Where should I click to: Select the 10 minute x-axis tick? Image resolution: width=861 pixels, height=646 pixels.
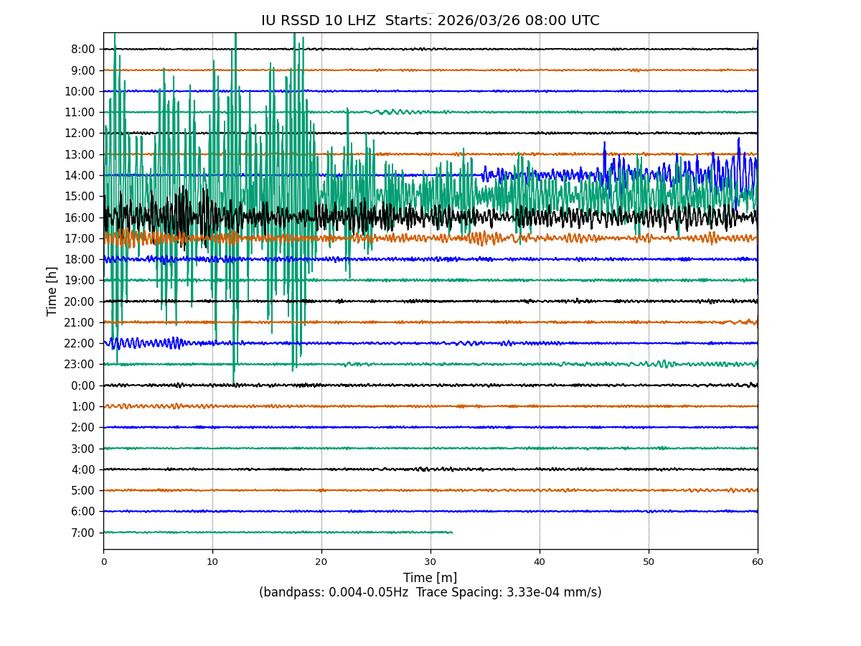(x=212, y=562)
